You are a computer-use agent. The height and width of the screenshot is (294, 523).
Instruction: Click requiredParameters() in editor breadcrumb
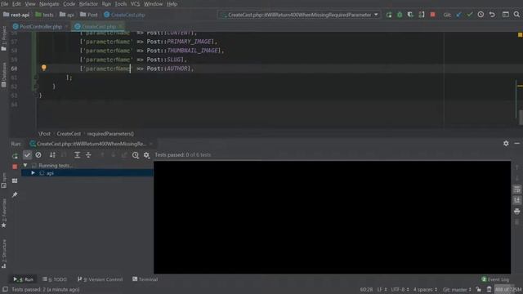coord(110,134)
